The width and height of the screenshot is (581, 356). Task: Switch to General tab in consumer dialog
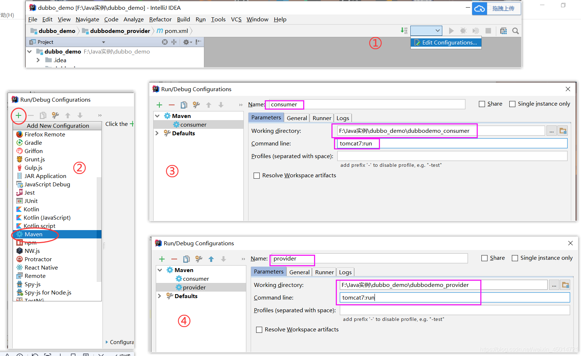tap(297, 118)
